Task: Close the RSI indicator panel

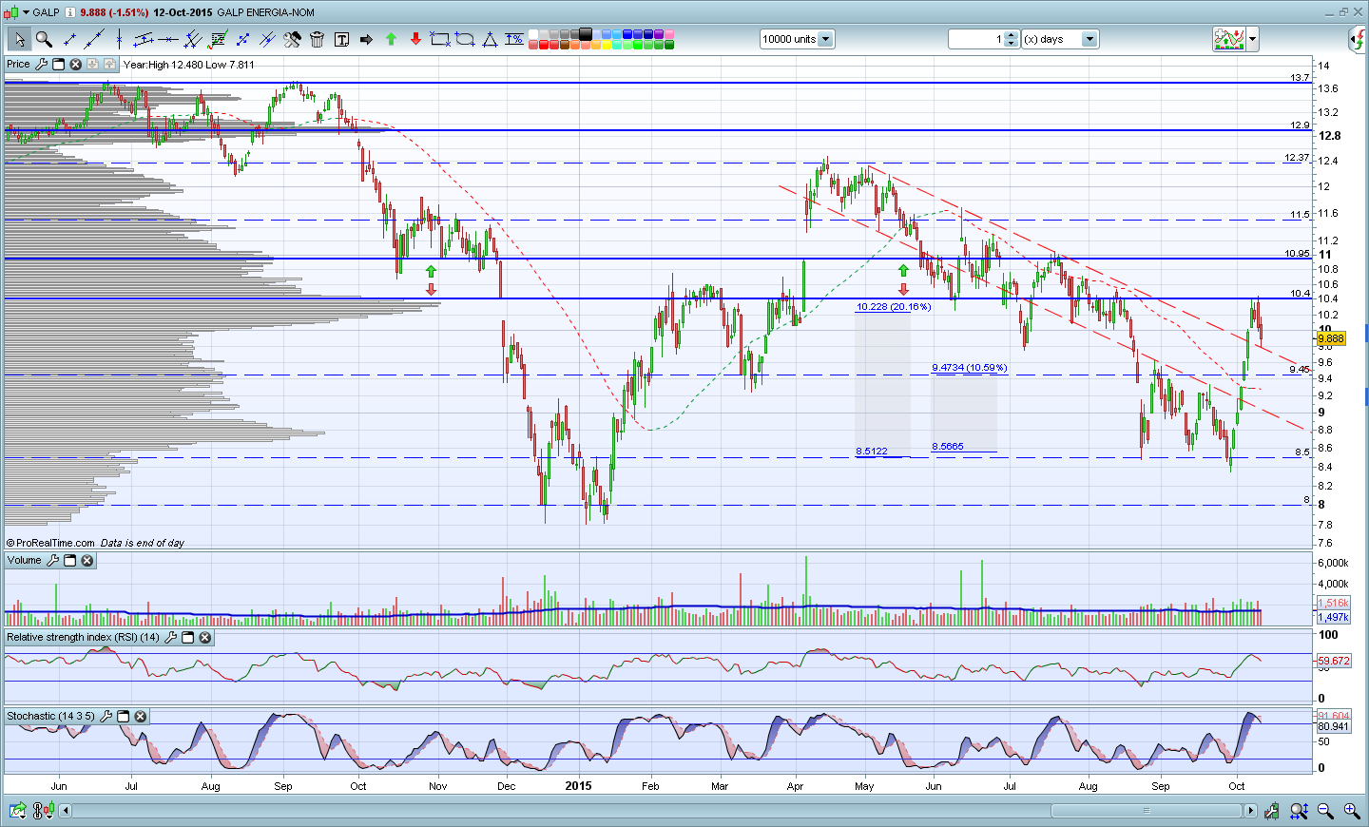Action: click(x=204, y=637)
